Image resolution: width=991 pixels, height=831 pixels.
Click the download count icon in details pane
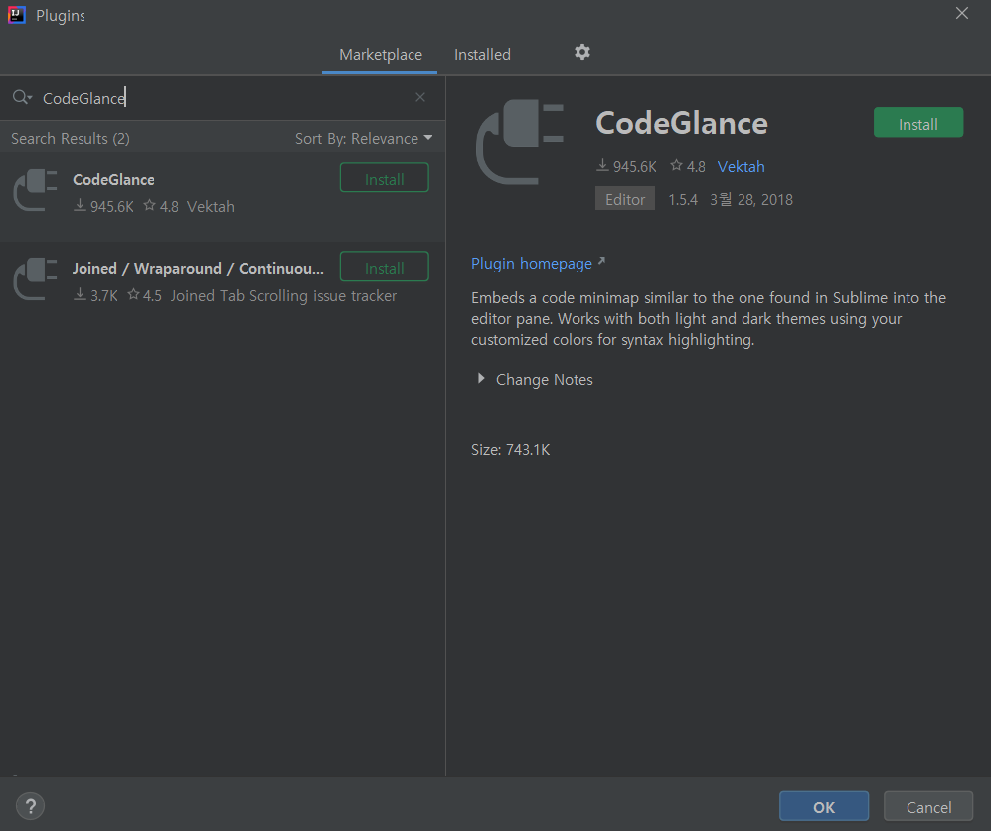(x=603, y=166)
